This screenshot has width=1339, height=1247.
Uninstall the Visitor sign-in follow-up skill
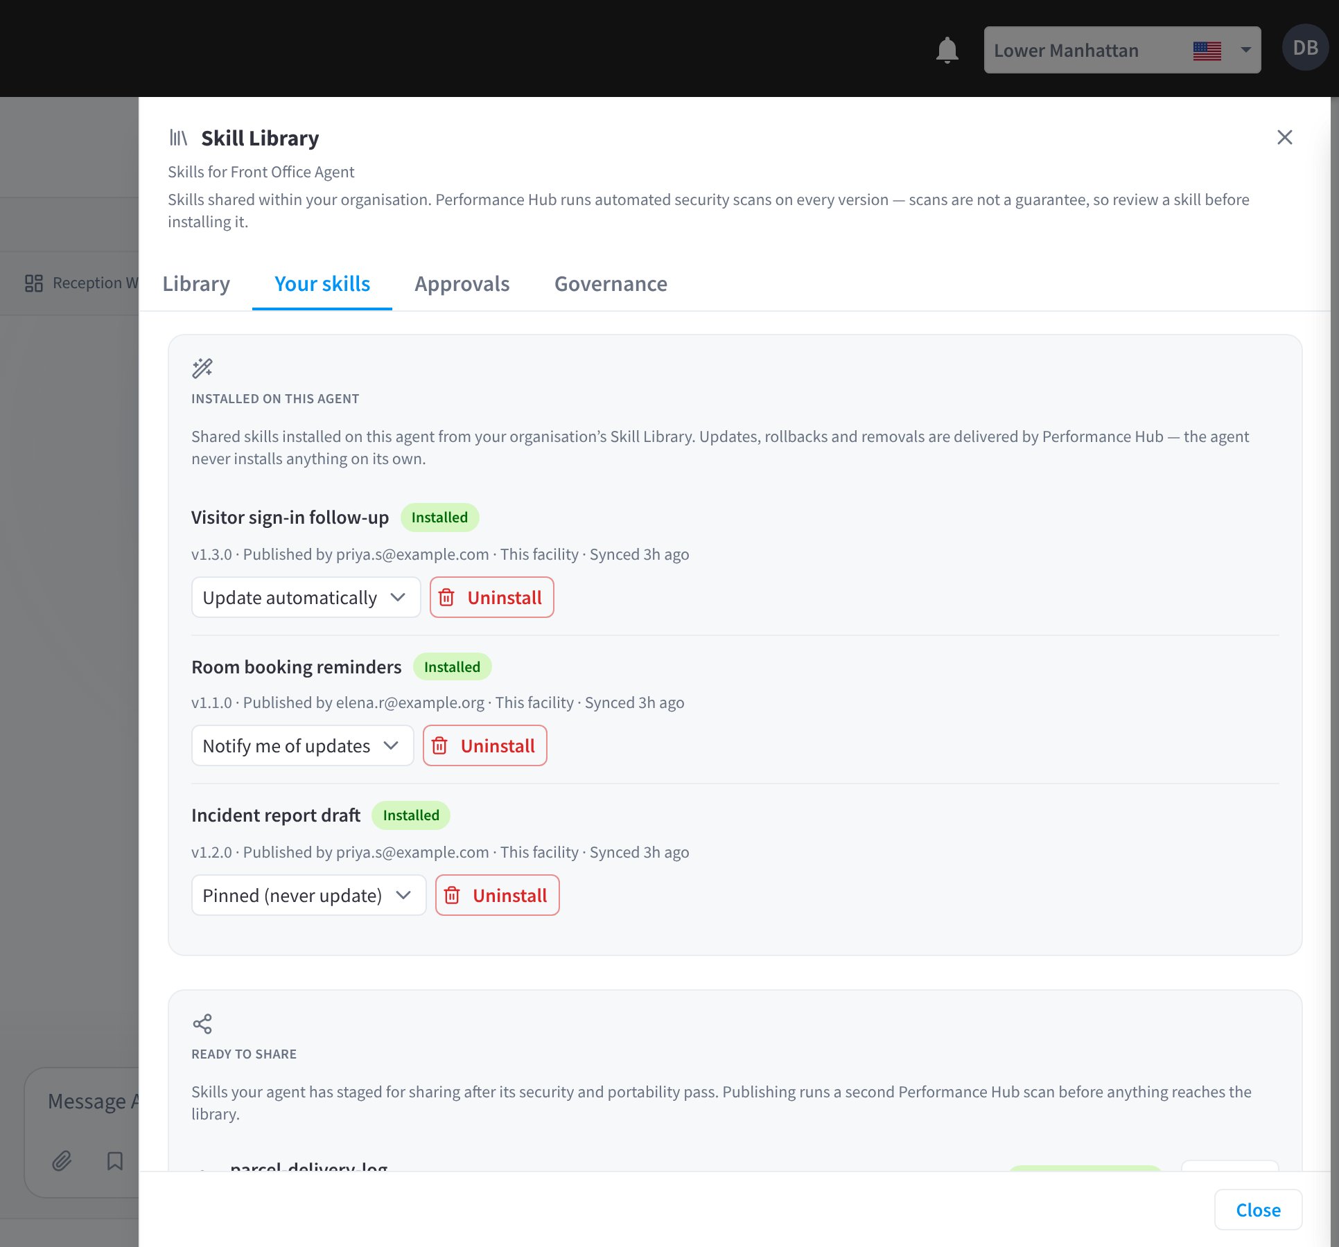click(x=491, y=597)
